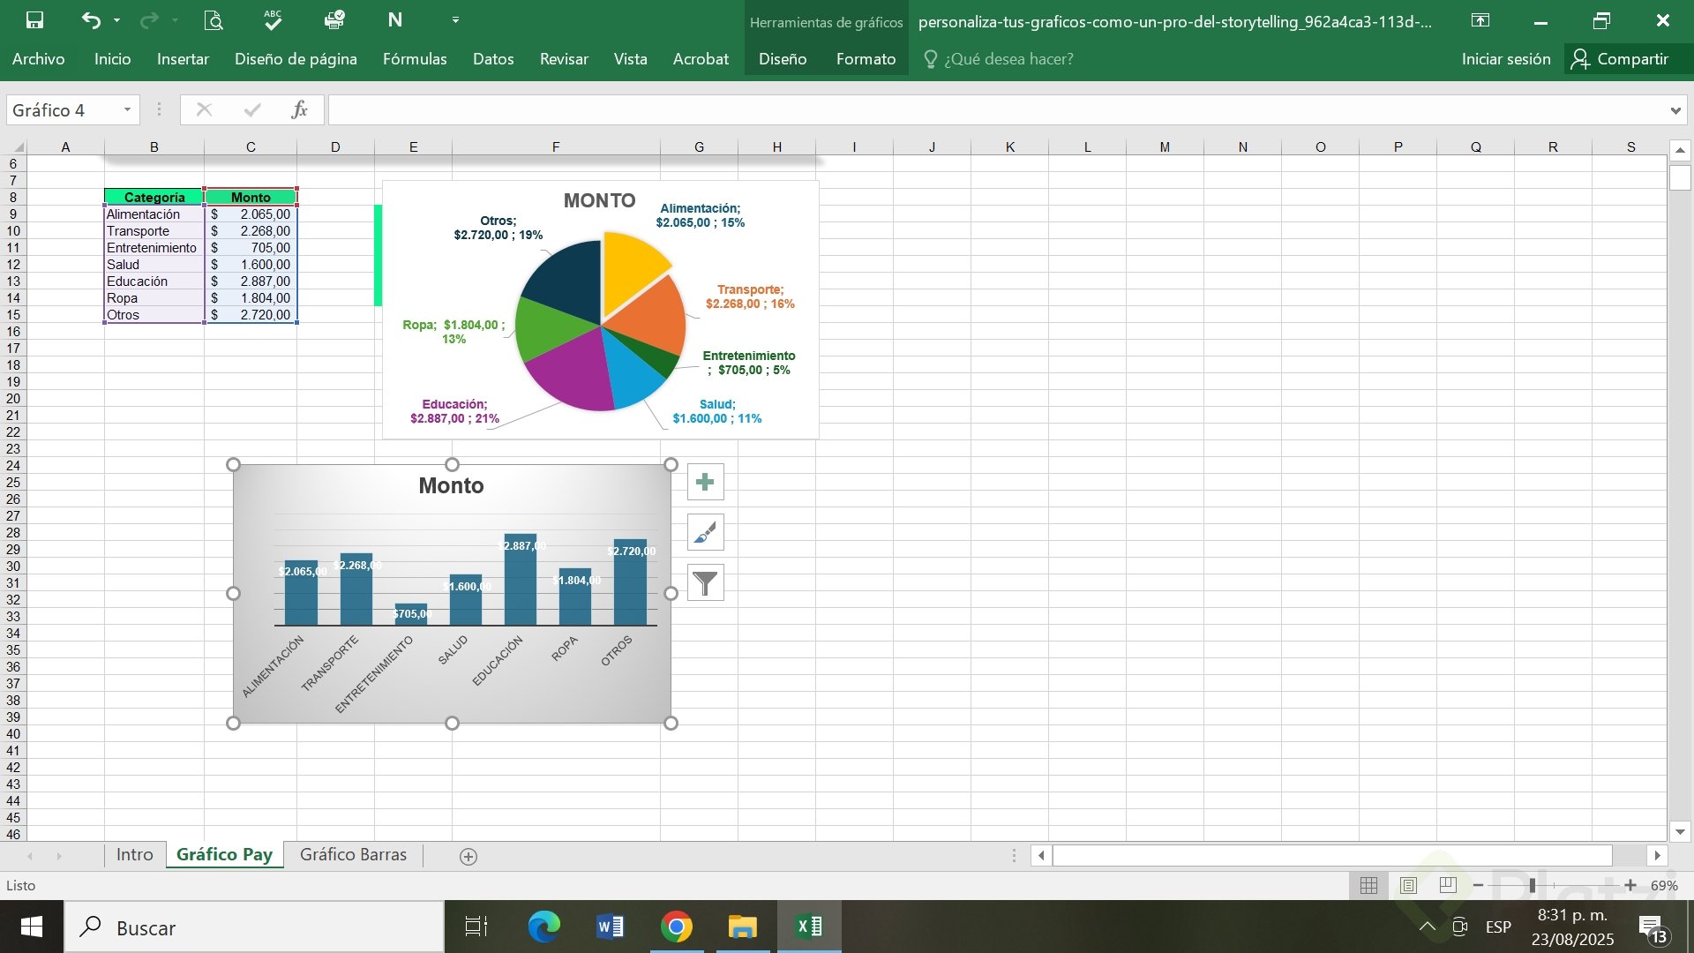This screenshot has height=953, width=1694.
Task: Select Normal view in status bar
Action: point(1368,885)
